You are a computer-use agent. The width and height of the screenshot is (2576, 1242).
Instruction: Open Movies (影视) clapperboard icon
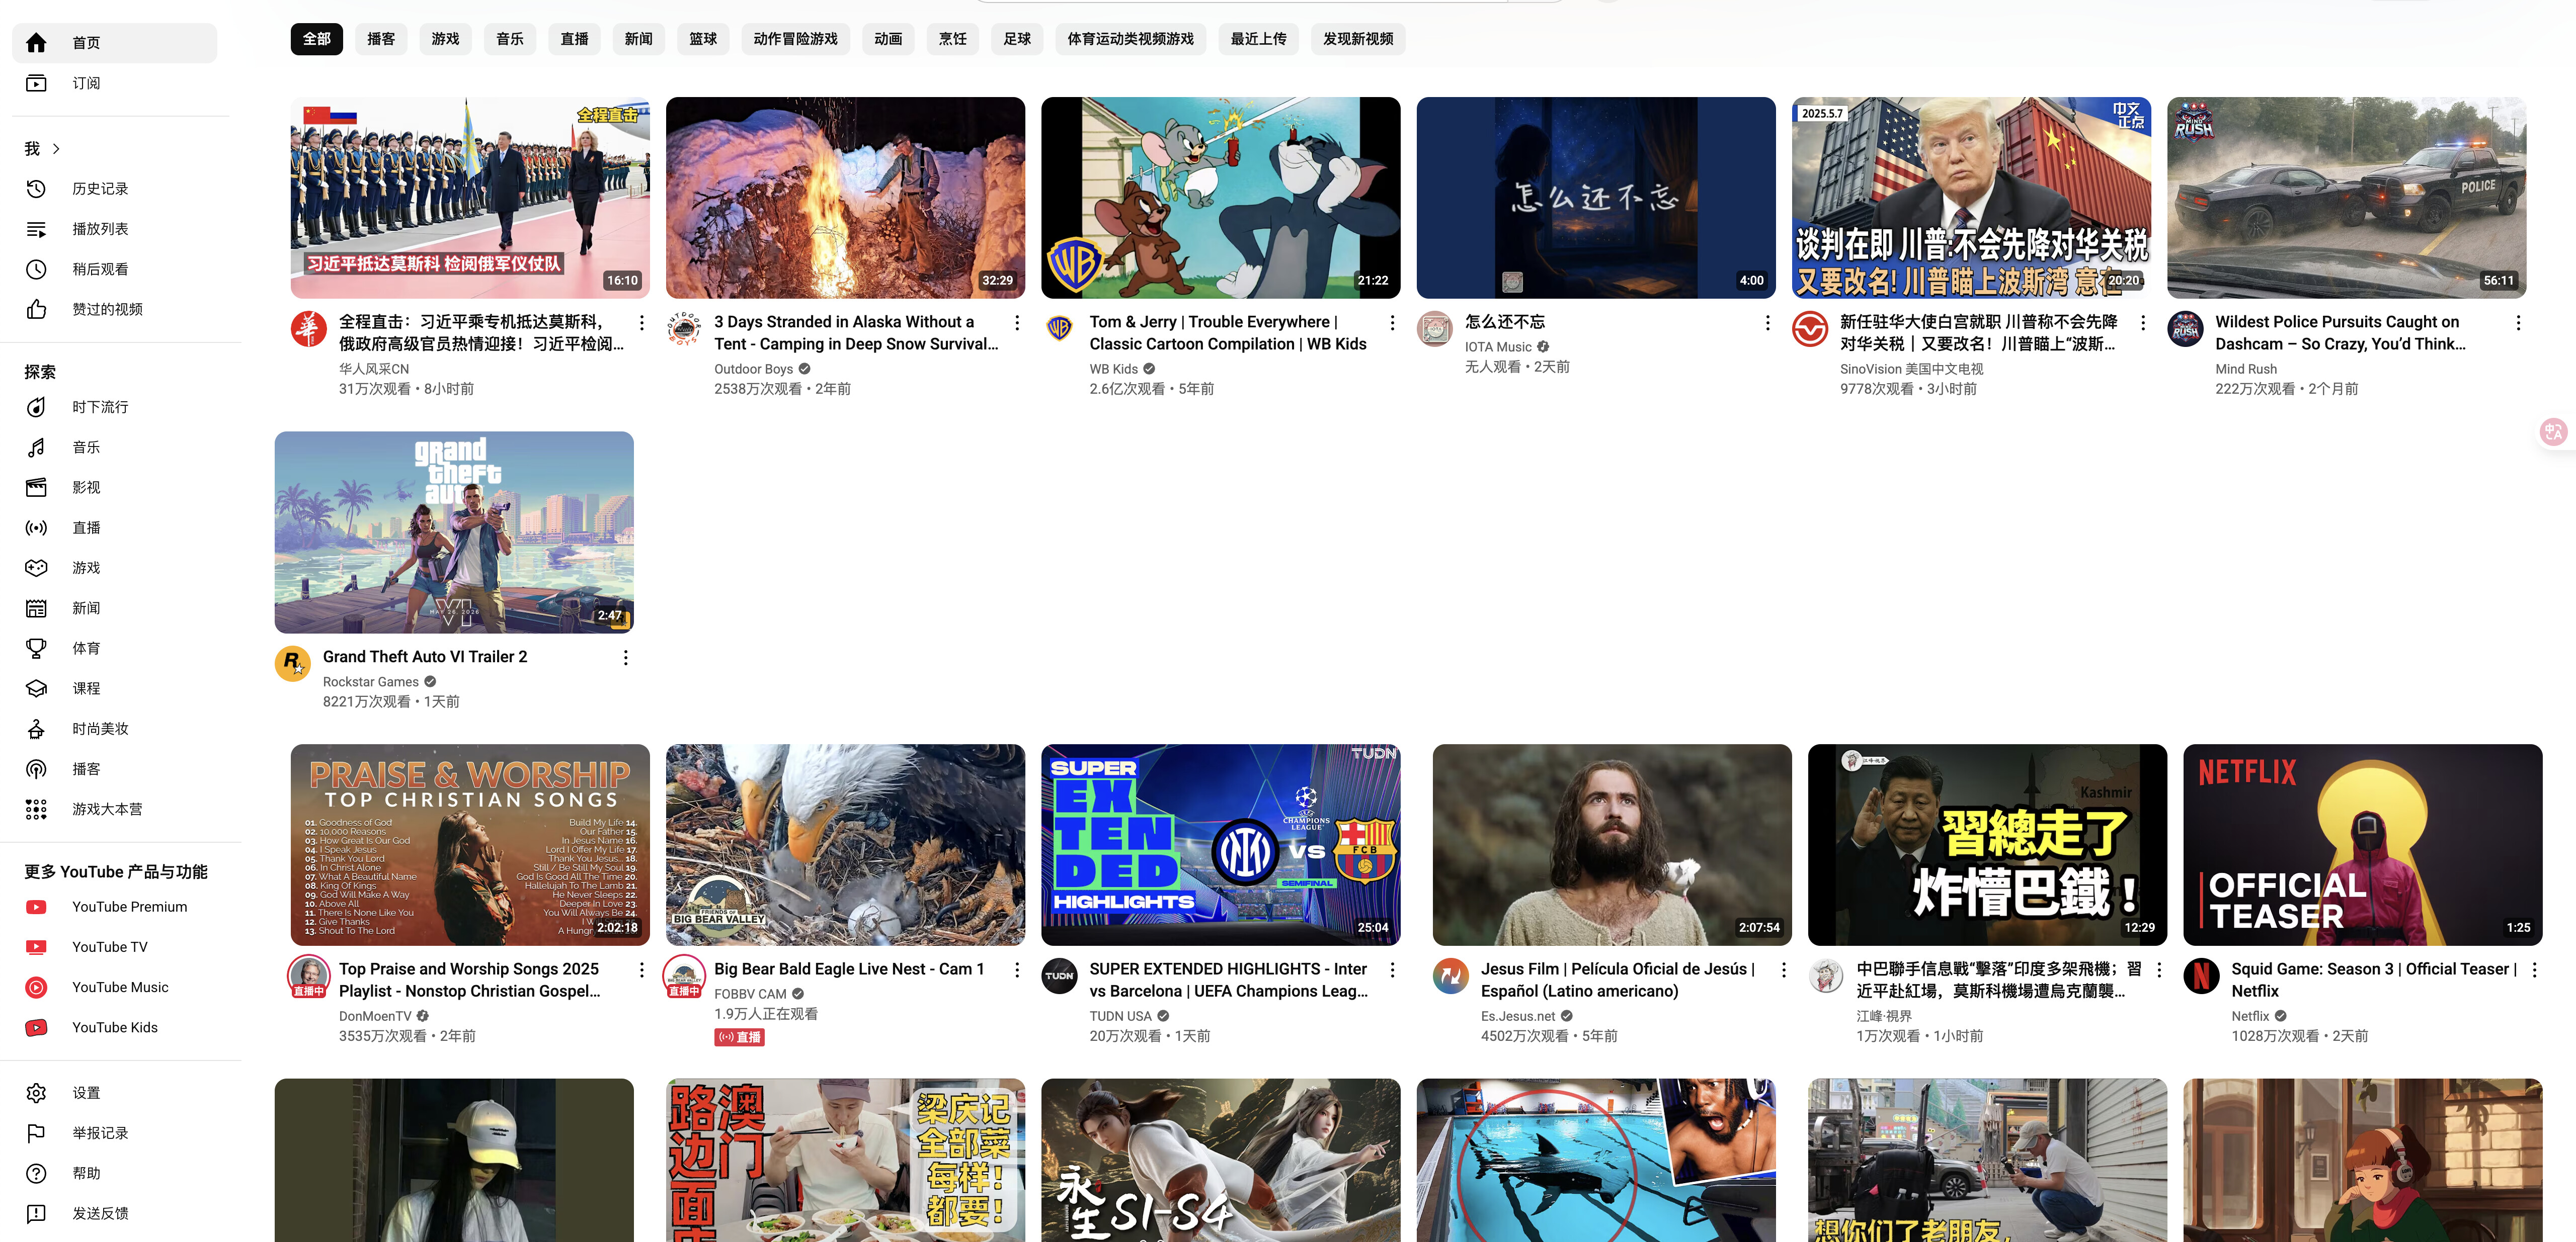tap(36, 488)
